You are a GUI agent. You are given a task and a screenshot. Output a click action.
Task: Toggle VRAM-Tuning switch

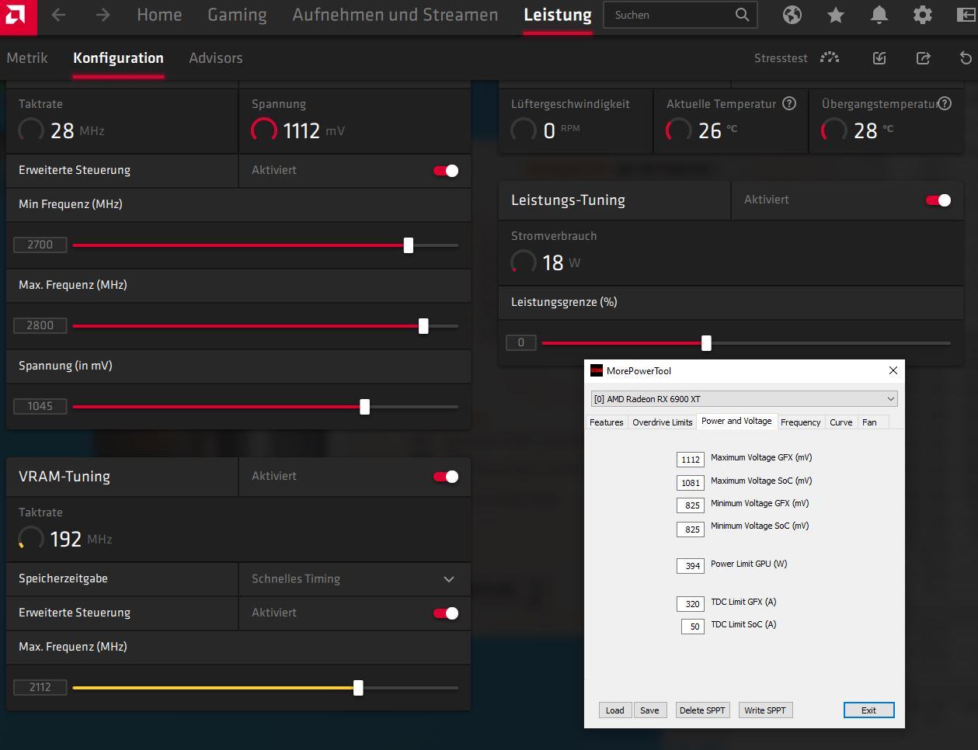(446, 477)
